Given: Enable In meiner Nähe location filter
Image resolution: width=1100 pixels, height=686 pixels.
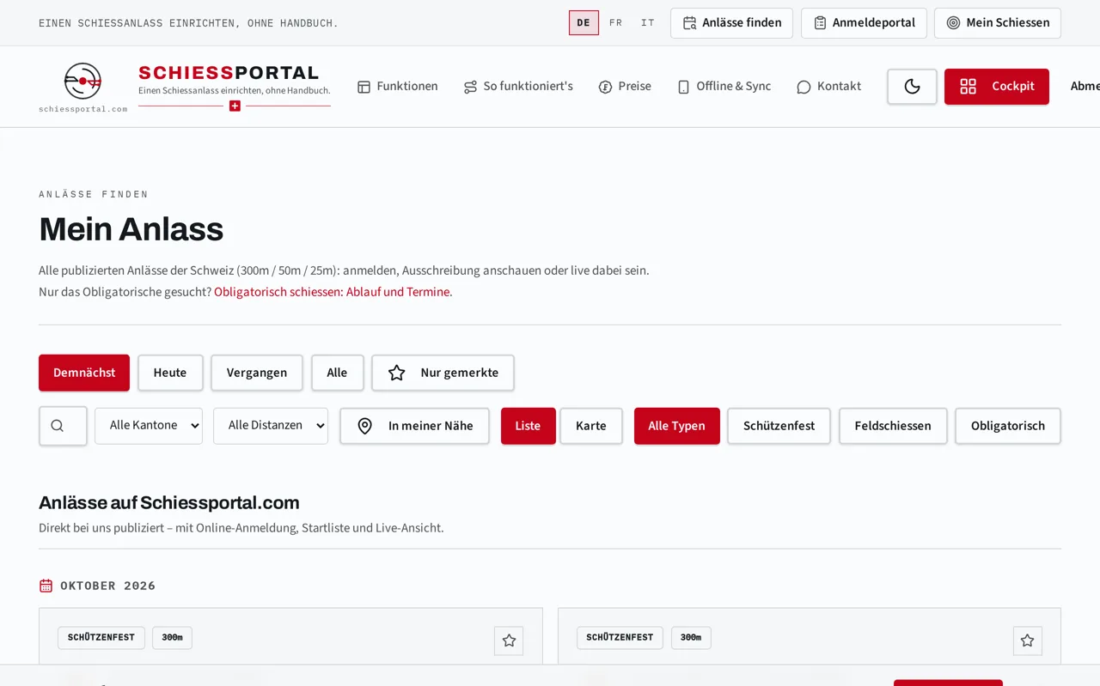Looking at the screenshot, I should [414, 426].
